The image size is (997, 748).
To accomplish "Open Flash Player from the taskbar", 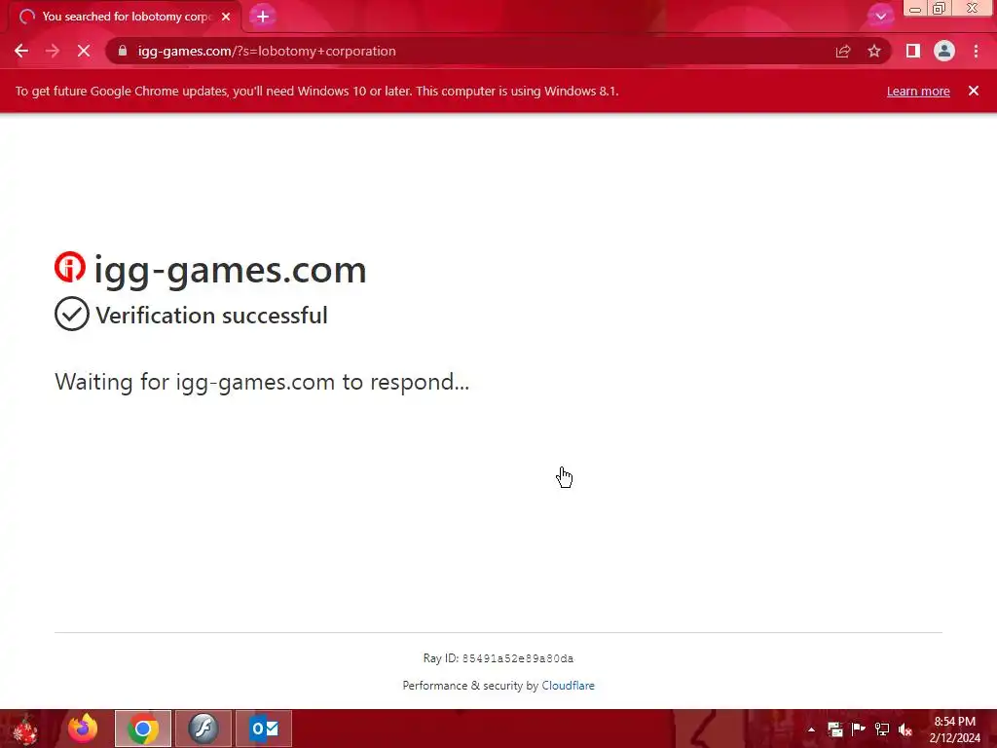I will (x=203, y=729).
